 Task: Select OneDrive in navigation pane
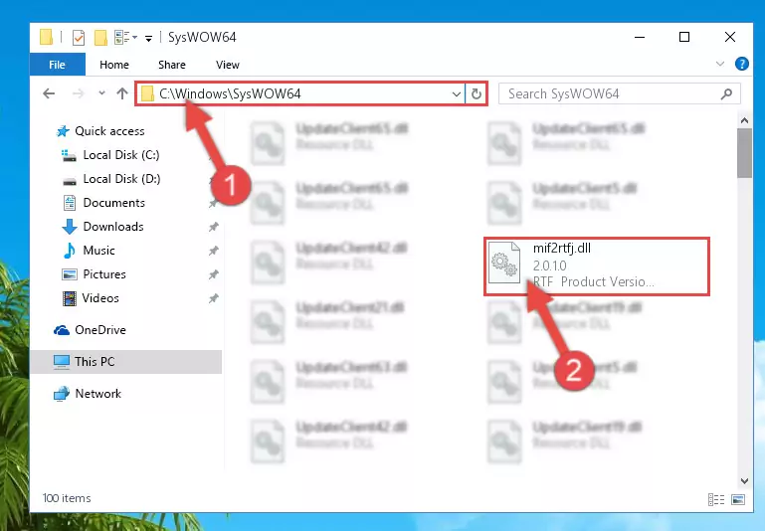(x=100, y=330)
